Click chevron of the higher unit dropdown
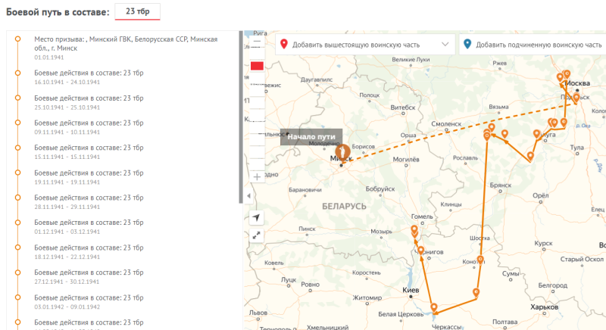The height and width of the screenshot is (330, 606). (445, 44)
